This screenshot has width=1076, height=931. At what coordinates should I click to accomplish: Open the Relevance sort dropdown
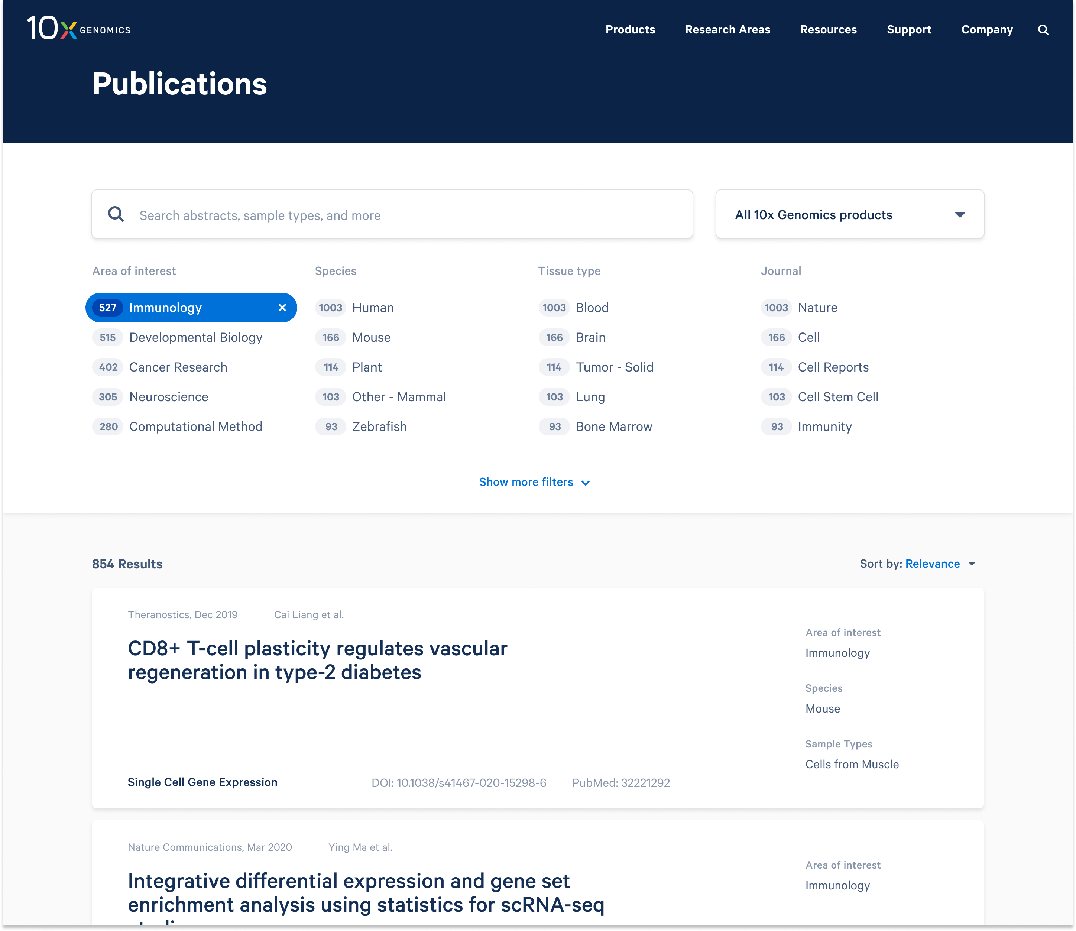click(x=932, y=564)
